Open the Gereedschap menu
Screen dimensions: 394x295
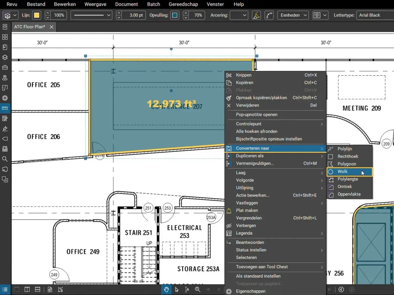click(x=183, y=4)
